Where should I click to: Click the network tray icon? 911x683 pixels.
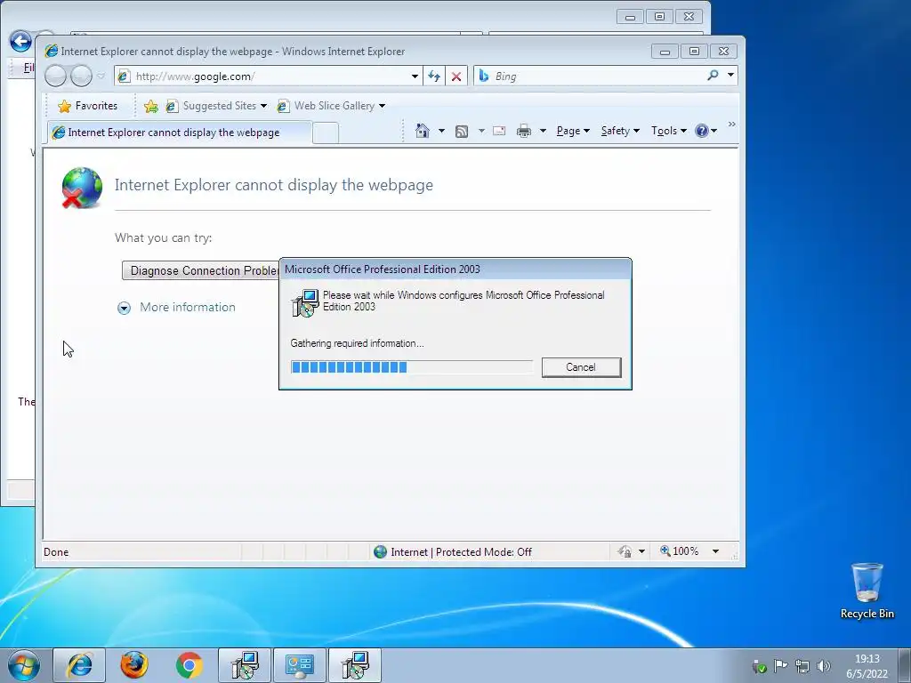click(x=802, y=666)
